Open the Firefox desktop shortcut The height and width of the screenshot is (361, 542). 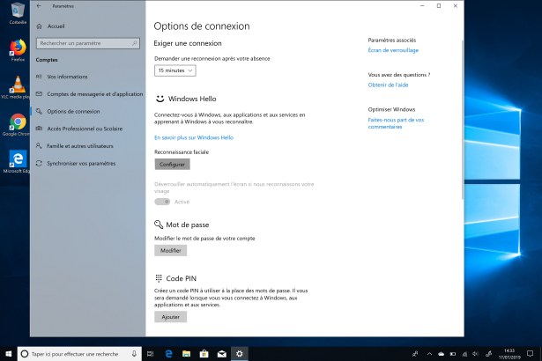[18, 50]
